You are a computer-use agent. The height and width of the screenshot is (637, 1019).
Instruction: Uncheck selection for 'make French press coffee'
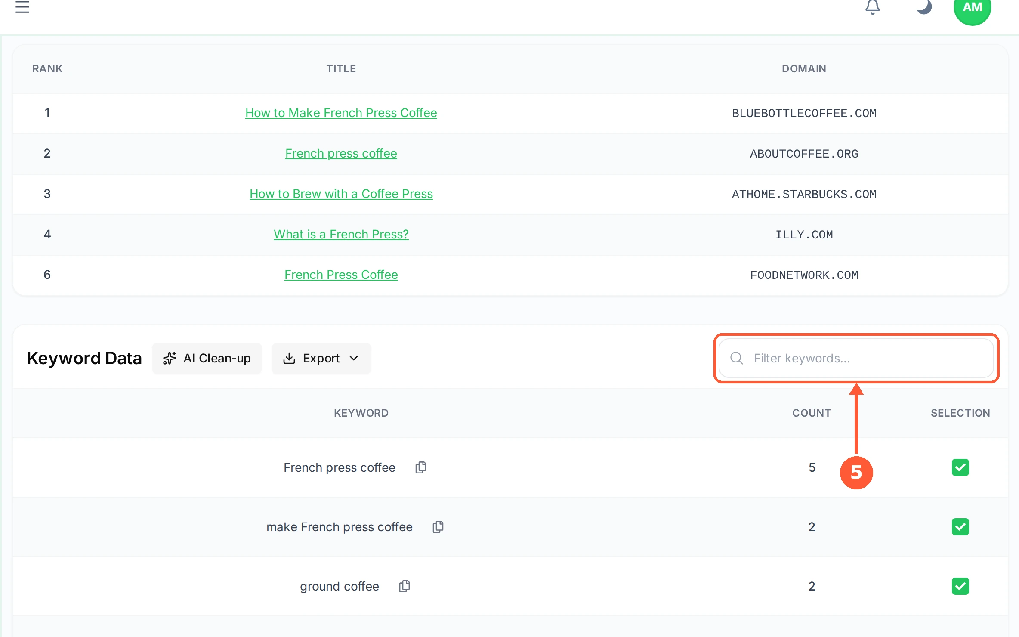pos(960,527)
